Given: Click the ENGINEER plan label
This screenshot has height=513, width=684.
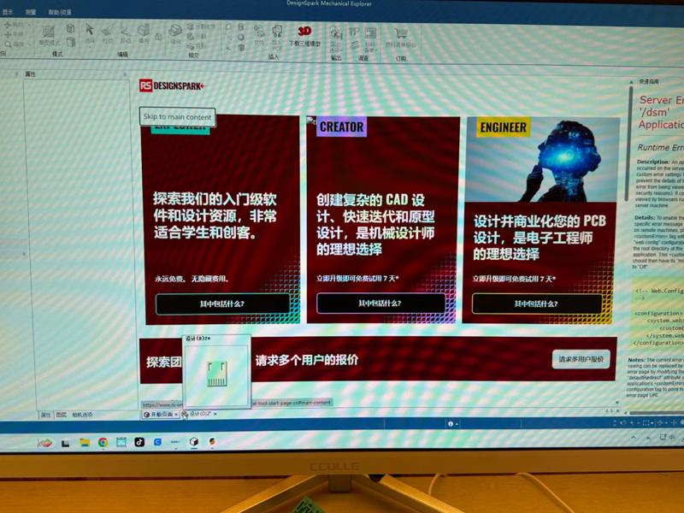Looking at the screenshot, I should tap(503, 127).
